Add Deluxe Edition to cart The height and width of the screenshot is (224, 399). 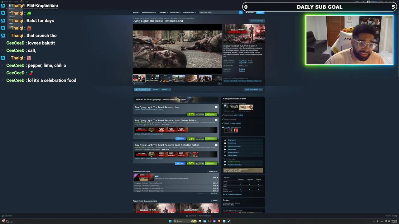[x=211, y=139]
